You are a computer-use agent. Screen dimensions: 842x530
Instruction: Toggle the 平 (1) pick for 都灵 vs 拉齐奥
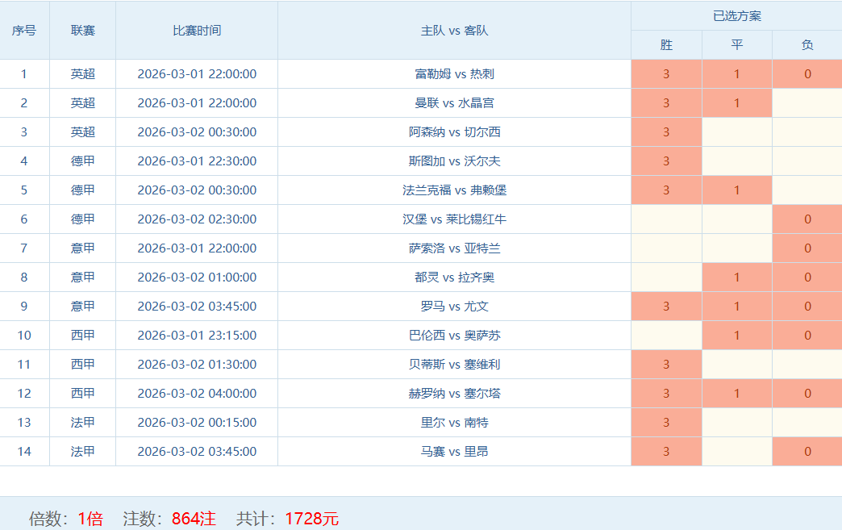736,278
